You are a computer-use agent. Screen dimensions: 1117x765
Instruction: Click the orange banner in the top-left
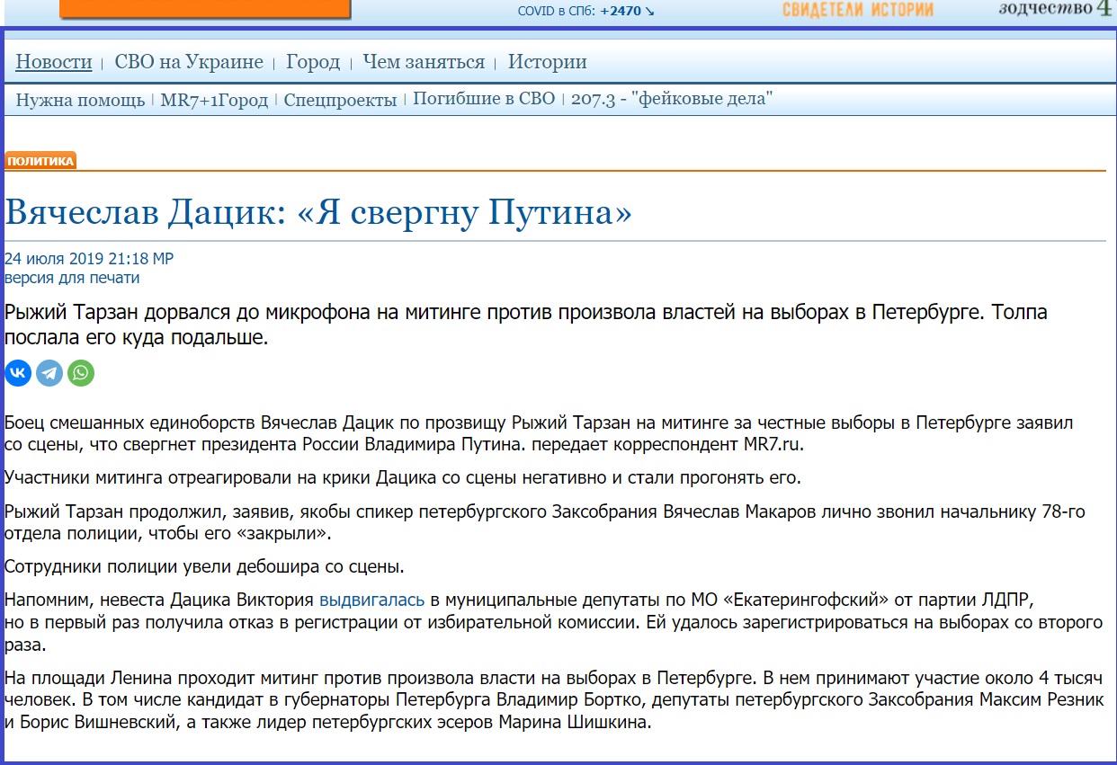tap(205, 9)
